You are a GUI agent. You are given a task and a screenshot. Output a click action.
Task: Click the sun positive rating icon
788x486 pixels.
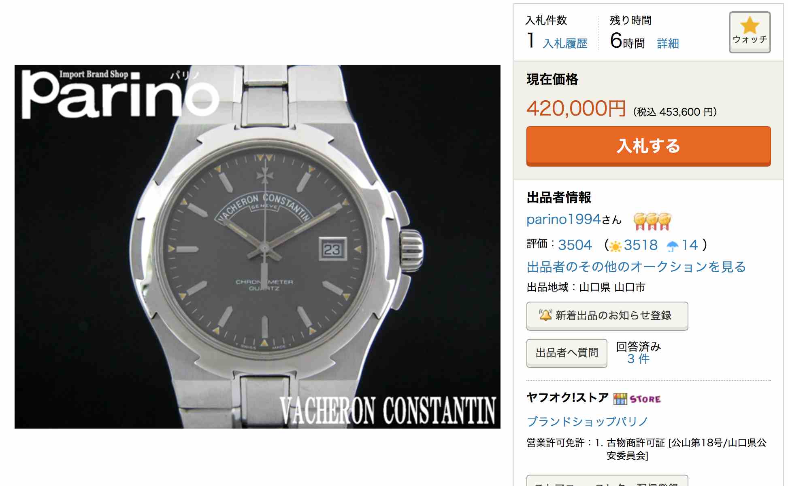pyautogui.click(x=615, y=246)
